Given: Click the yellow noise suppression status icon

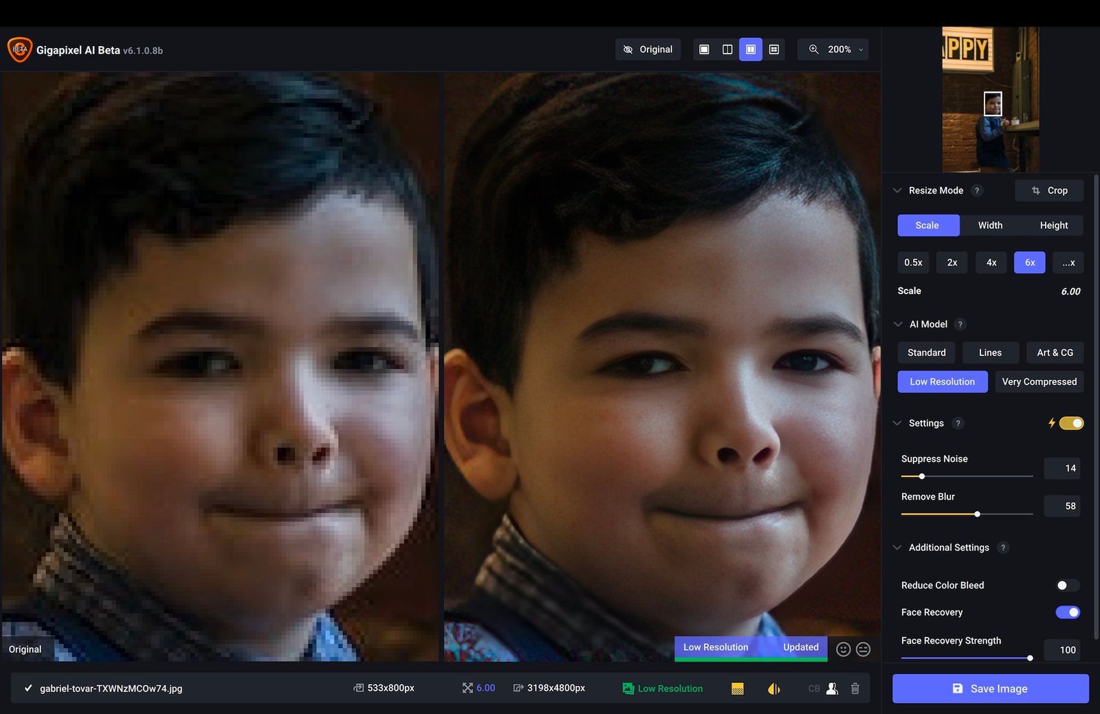Looking at the screenshot, I should click(738, 688).
